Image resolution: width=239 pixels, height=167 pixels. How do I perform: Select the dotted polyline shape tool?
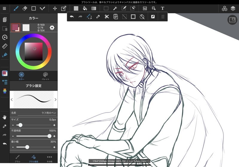click(42, 8)
